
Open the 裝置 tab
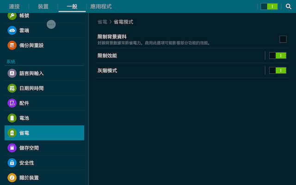pos(43,6)
